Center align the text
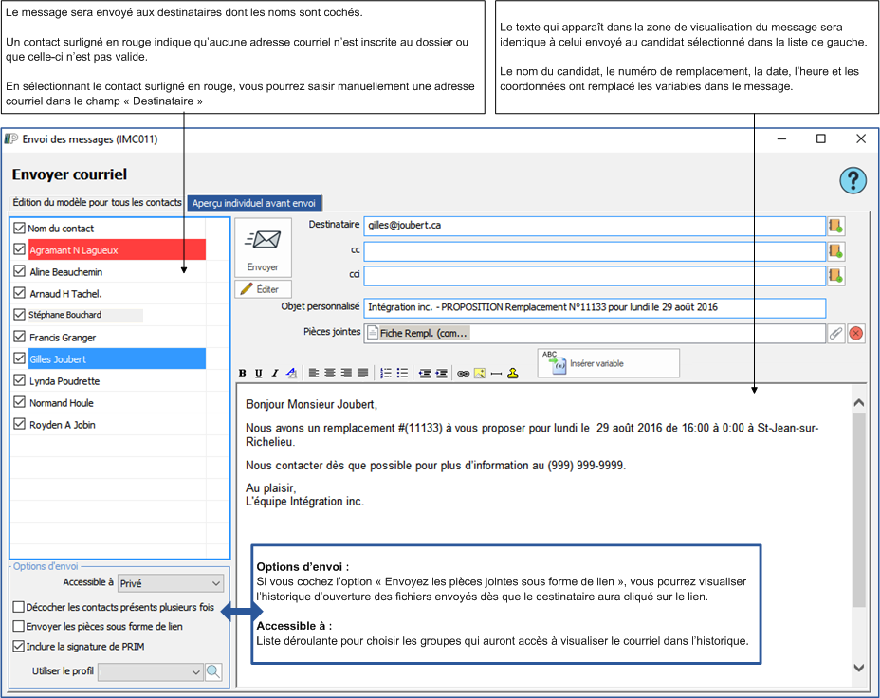Screen dimensions: 880x698 click(330, 373)
